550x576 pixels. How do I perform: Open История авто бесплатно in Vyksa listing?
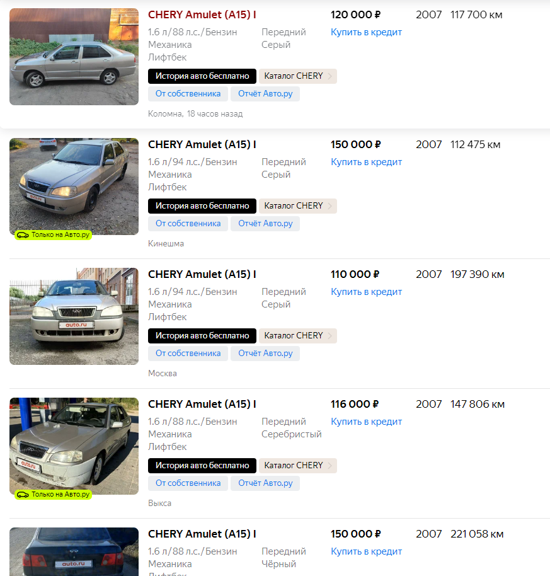click(202, 466)
